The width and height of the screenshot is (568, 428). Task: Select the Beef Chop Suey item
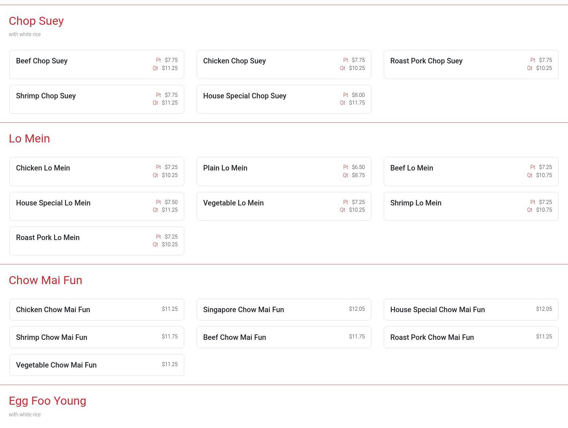(x=96, y=64)
